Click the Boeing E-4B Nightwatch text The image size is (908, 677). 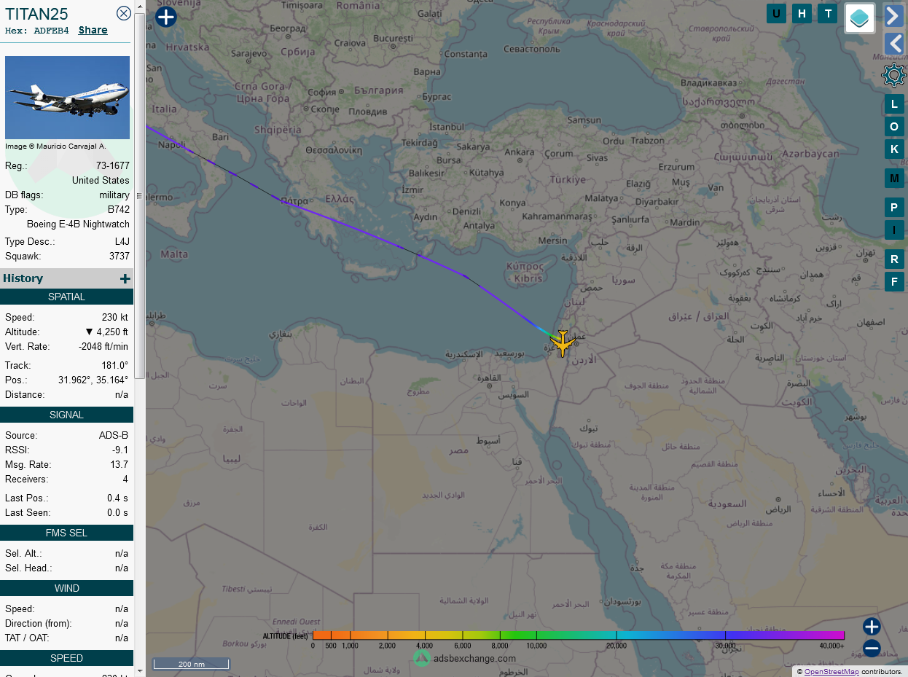(x=79, y=224)
